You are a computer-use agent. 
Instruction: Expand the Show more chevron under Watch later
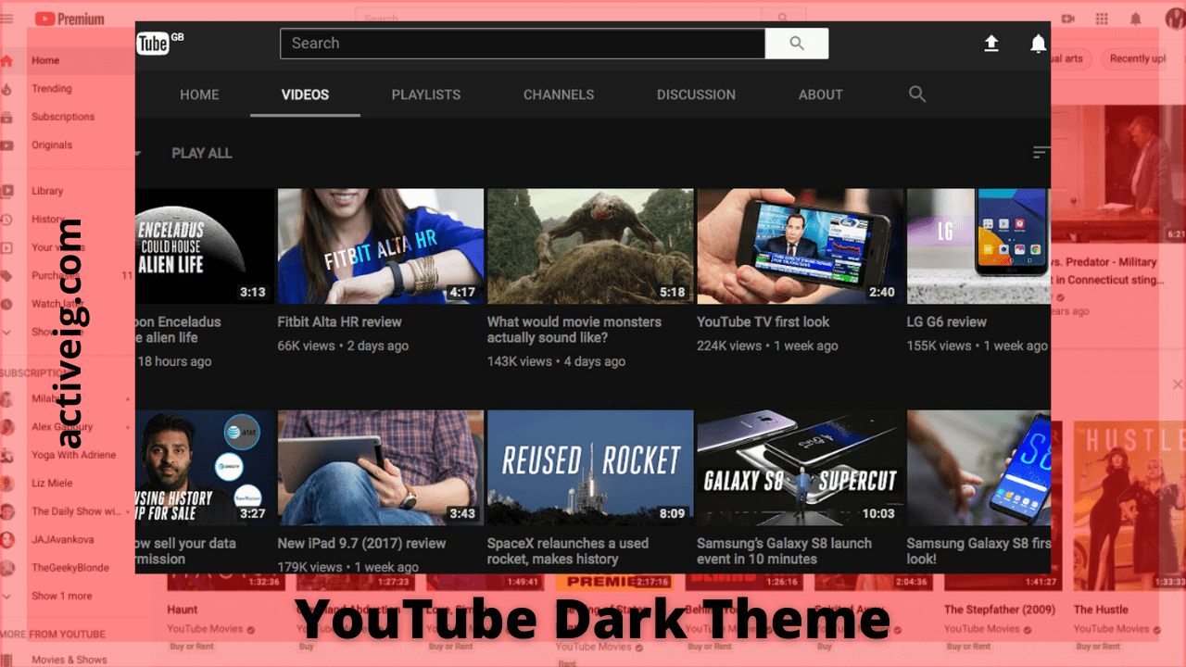[6, 332]
